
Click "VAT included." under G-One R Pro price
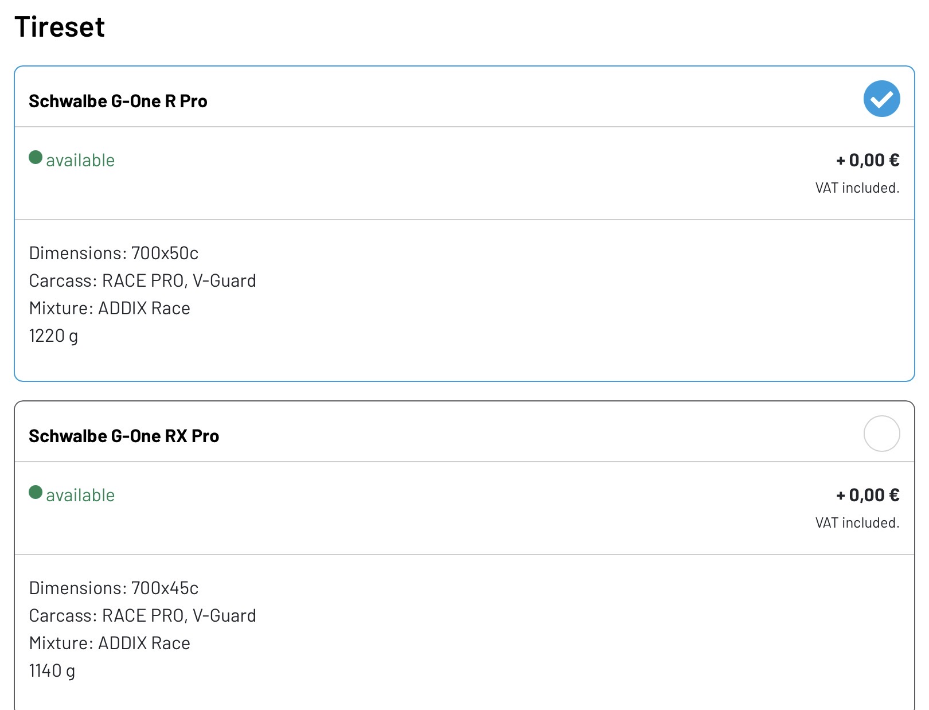[x=857, y=188]
